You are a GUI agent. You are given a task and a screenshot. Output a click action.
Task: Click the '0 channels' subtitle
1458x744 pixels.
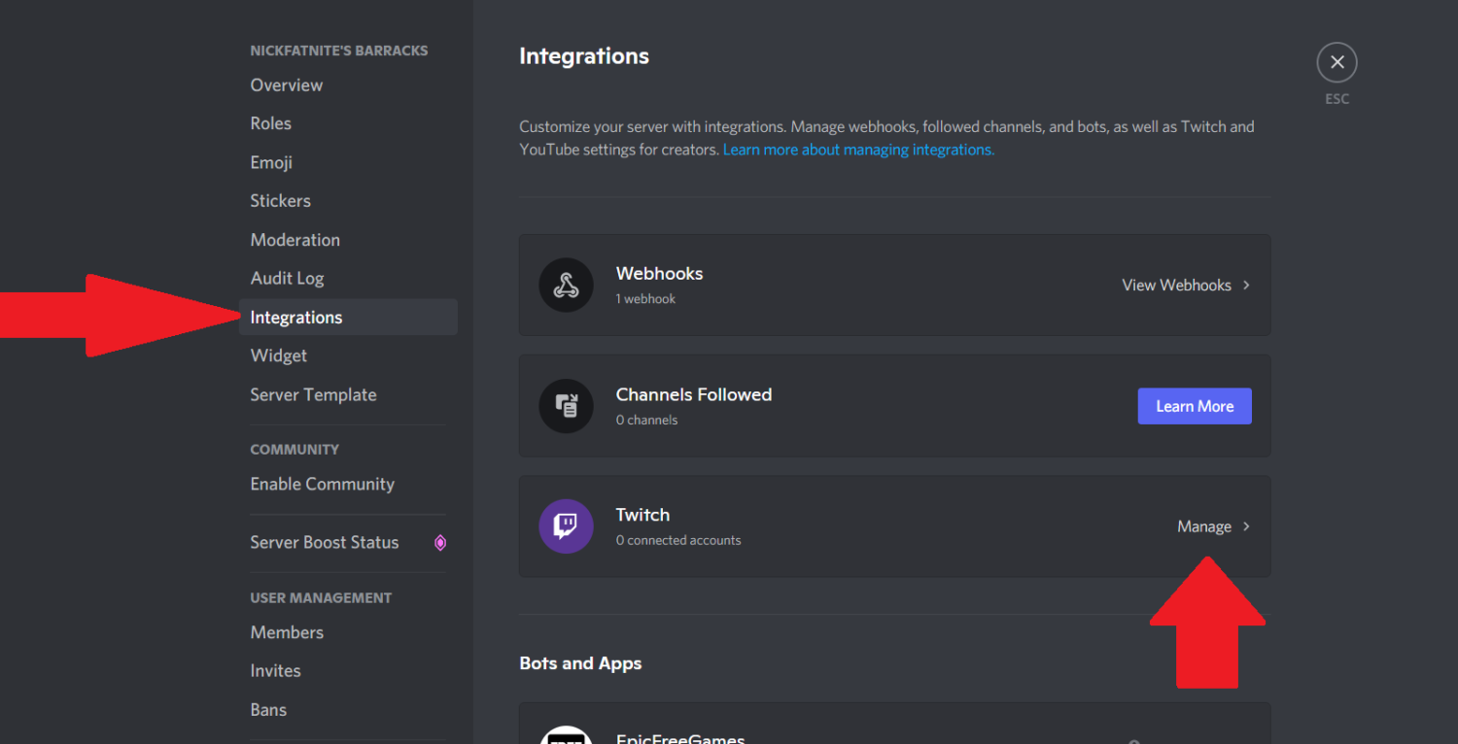(646, 421)
